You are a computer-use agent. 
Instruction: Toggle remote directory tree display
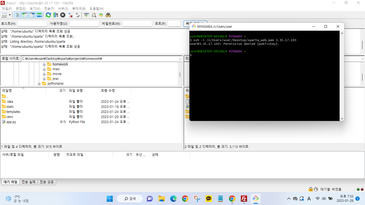tap(32, 15)
